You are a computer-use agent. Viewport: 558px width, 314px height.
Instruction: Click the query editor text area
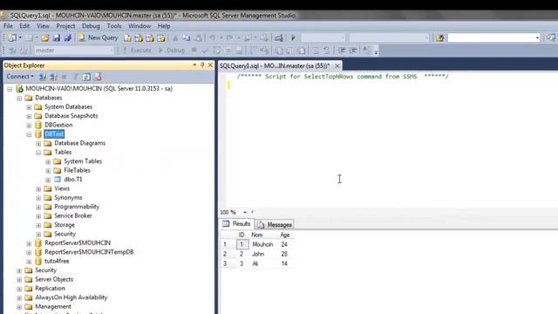[x=391, y=139]
